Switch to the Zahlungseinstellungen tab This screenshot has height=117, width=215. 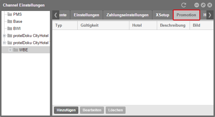coord(128,15)
